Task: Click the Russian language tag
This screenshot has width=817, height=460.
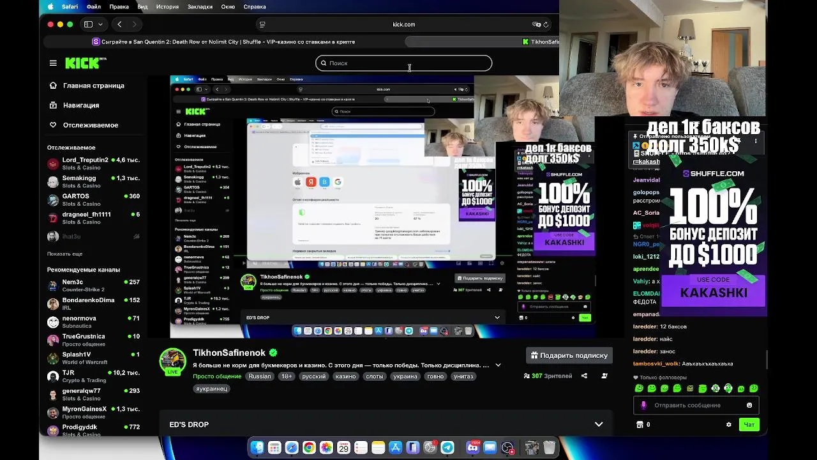Action: pyautogui.click(x=260, y=376)
